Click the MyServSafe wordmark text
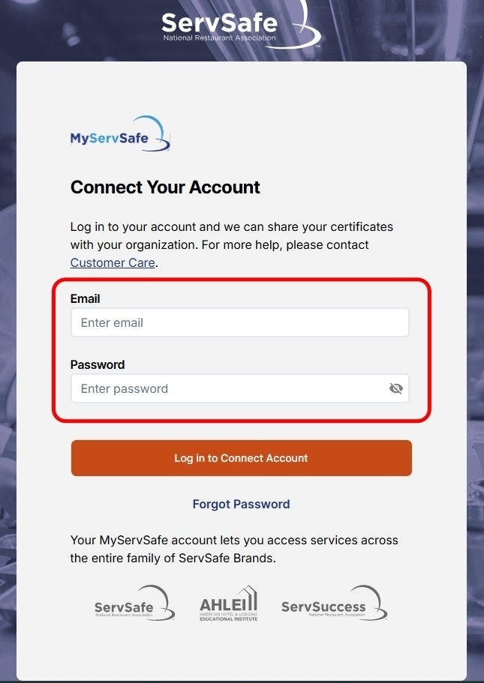Viewport: 484px width, 683px height. click(109, 138)
